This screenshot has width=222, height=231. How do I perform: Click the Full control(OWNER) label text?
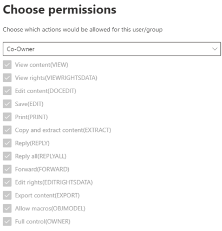[43, 222]
